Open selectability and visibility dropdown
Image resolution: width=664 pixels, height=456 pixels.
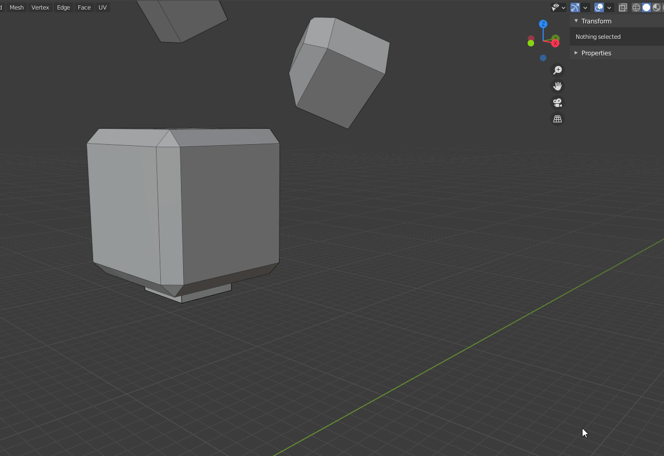coord(559,7)
